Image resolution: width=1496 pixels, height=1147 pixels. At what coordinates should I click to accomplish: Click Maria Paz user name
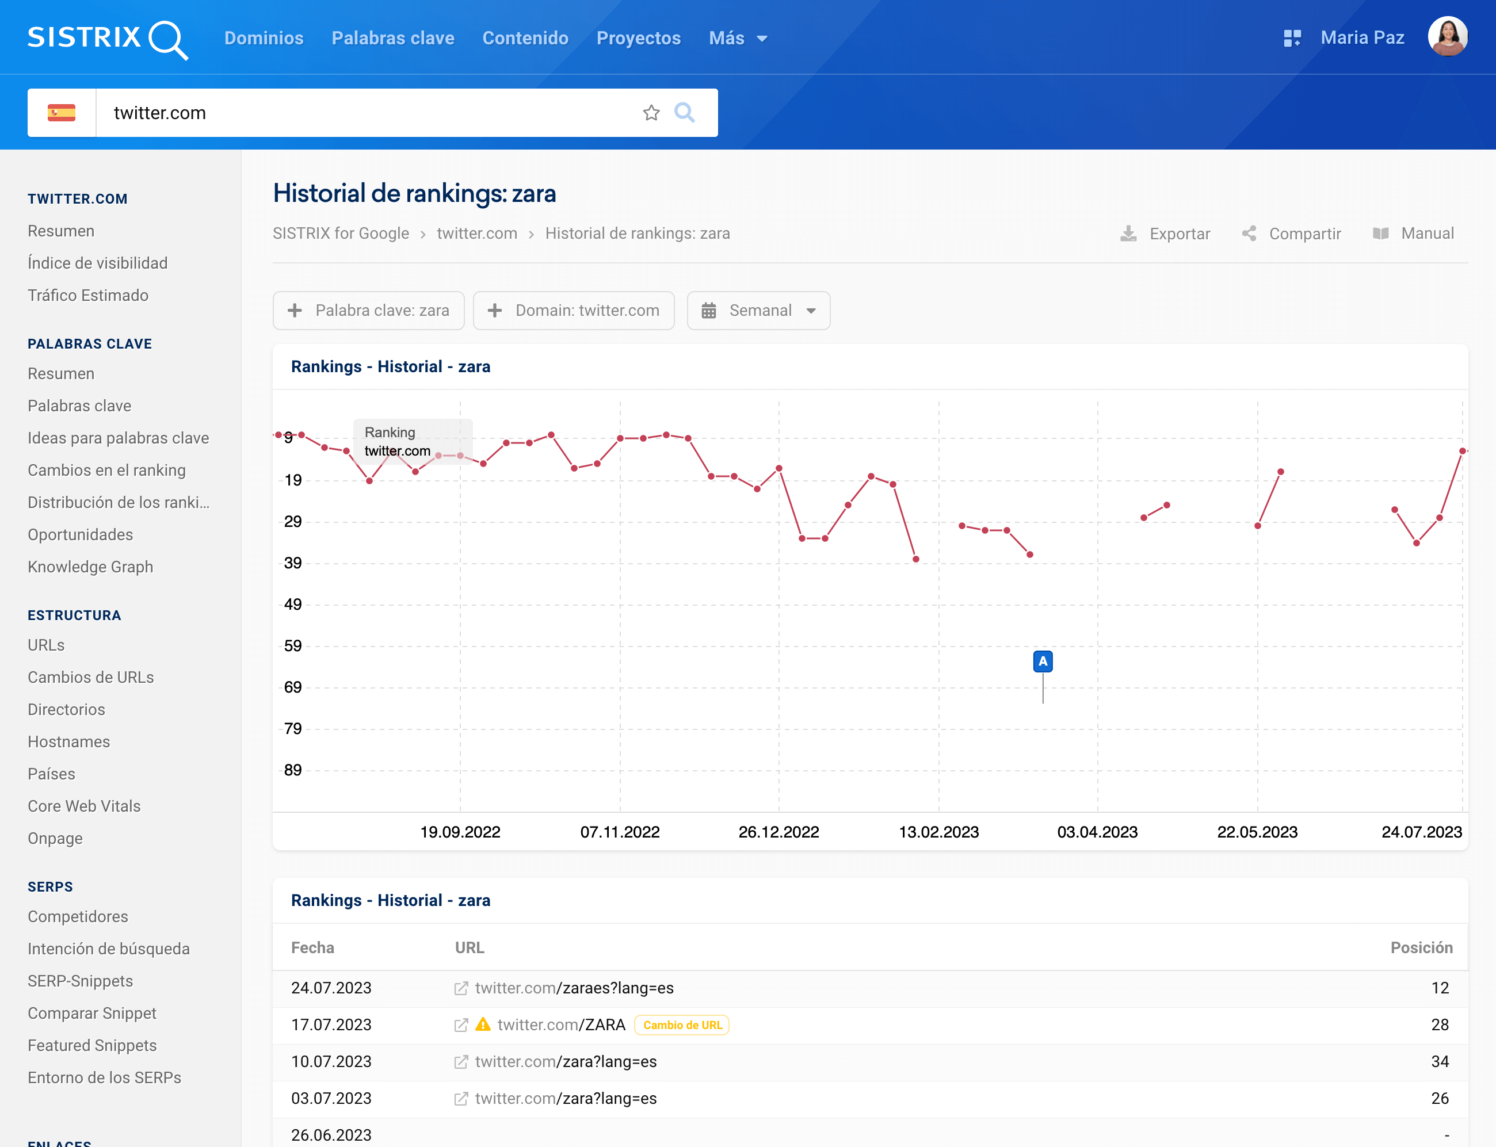coord(1362,37)
